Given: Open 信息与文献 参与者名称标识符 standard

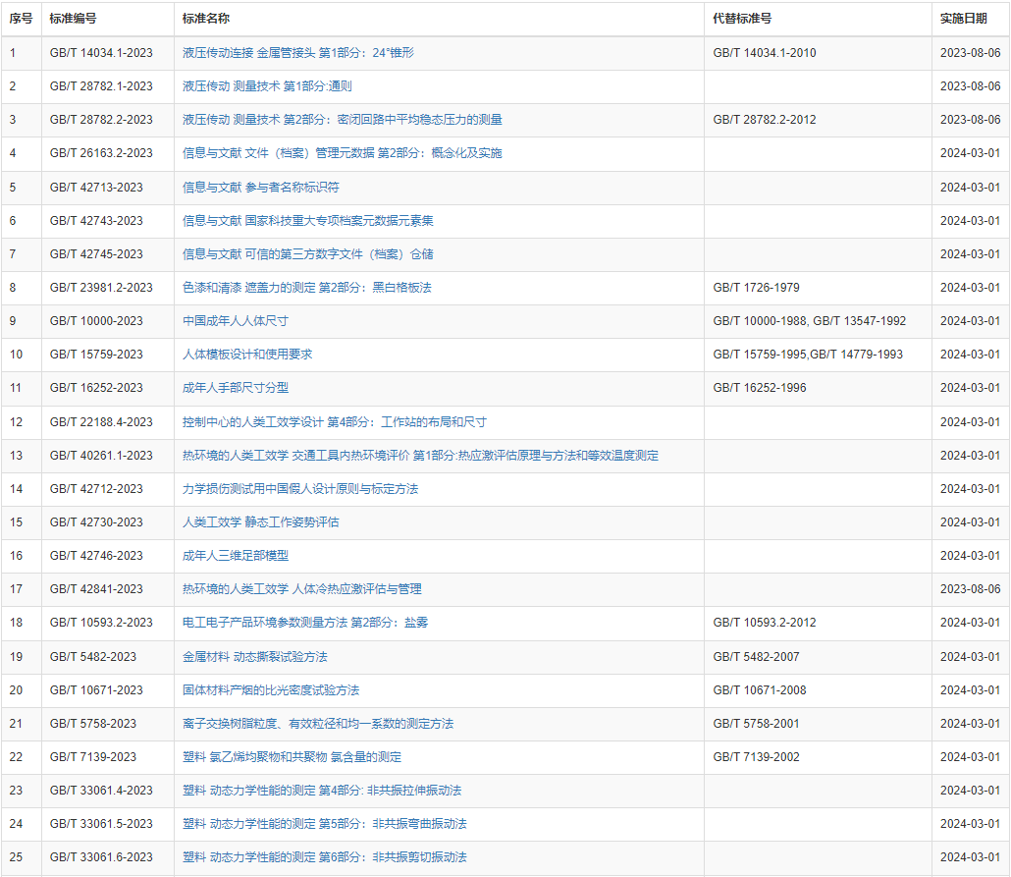Looking at the screenshot, I should coord(261,188).
